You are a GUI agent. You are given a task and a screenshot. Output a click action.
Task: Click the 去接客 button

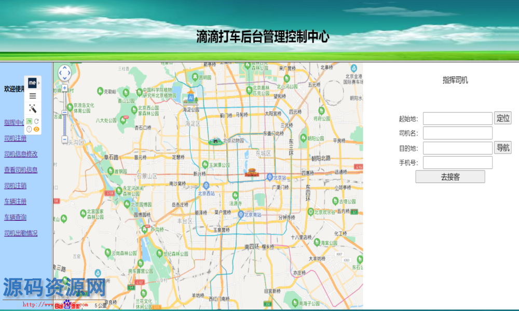(450, 177)
